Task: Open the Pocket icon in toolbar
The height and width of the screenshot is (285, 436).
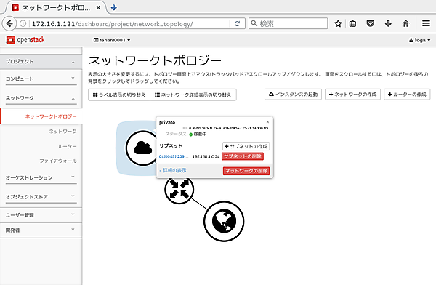Action: pyautogui.click(x=370, y=24)
